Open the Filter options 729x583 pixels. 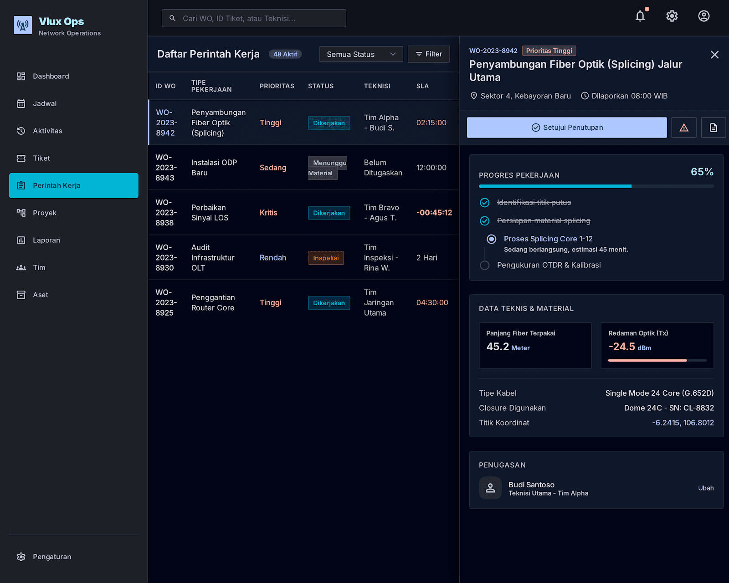click(429, 54)
